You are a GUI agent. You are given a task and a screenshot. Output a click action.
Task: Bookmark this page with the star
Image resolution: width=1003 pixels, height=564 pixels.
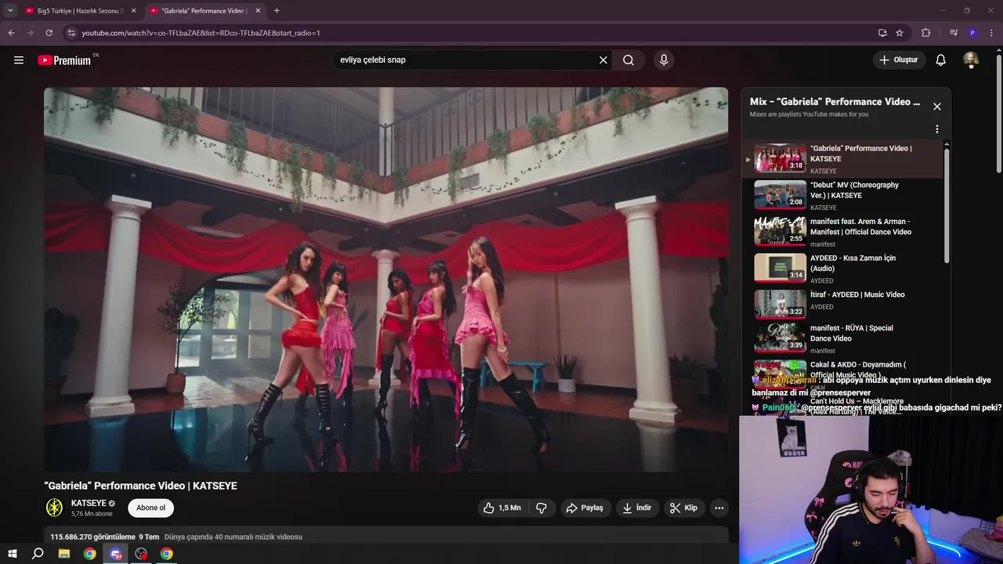pyautogui.click(x=900, y=33)
